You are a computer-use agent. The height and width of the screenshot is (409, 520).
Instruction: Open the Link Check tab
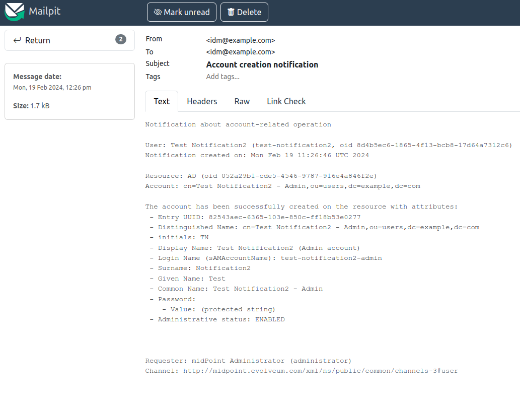286,101
